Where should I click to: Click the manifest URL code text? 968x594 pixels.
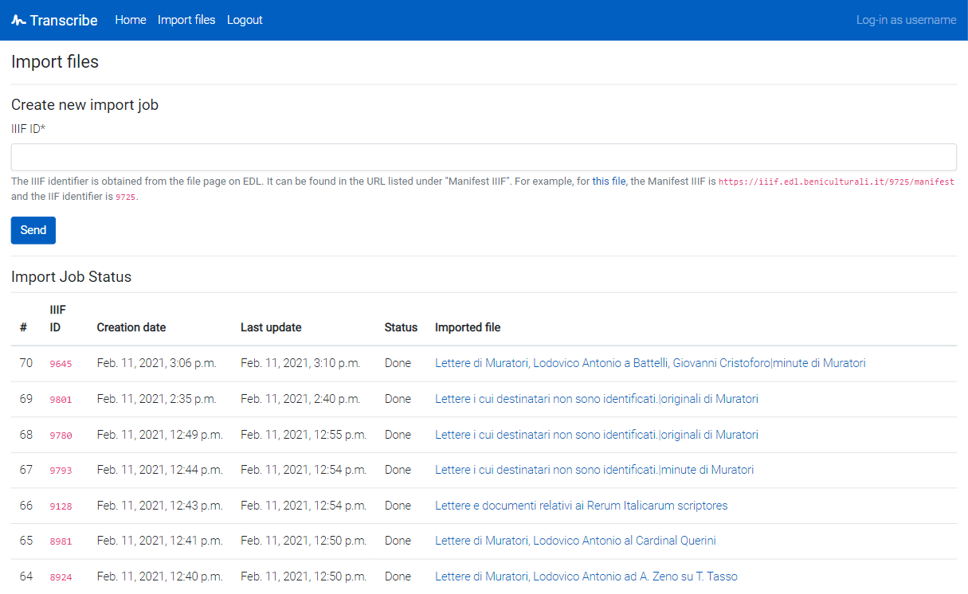pos(837,182)
